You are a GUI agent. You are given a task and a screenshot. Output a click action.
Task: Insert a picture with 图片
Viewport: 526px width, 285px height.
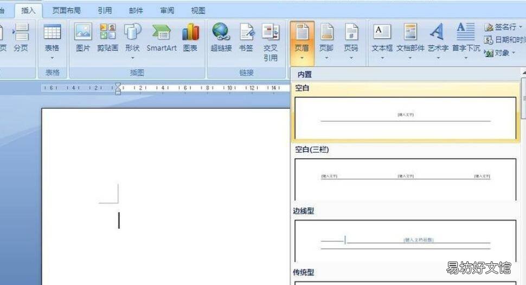tap(83, 37)
